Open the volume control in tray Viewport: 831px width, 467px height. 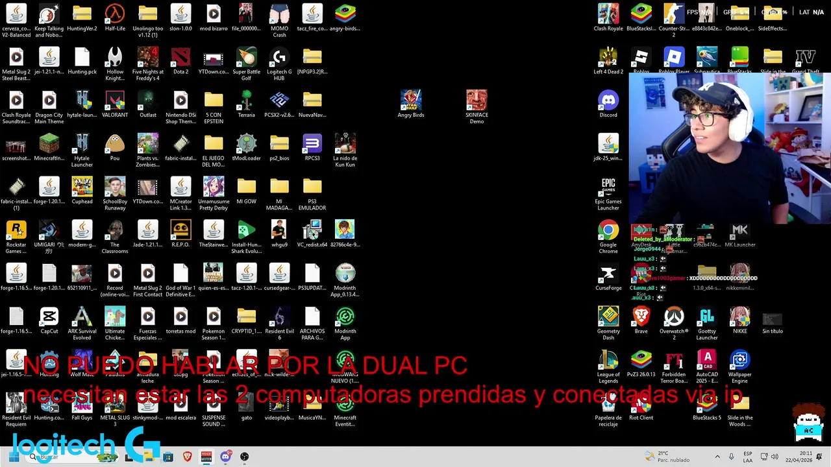[x=775, y=457]
